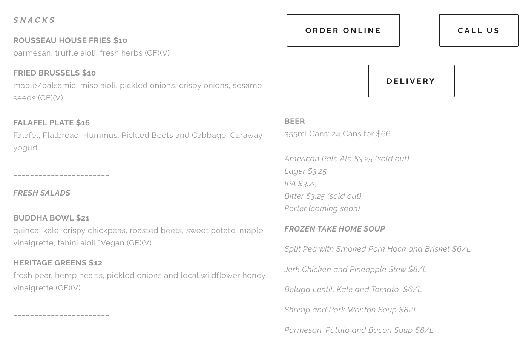Click the Buddha Bowl $21 title
This screenshot has height=338, width=526.
tap(52, 218)
